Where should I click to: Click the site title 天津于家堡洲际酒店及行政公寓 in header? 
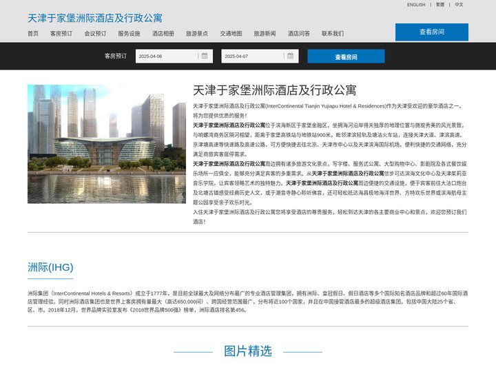tap(95, 18)
